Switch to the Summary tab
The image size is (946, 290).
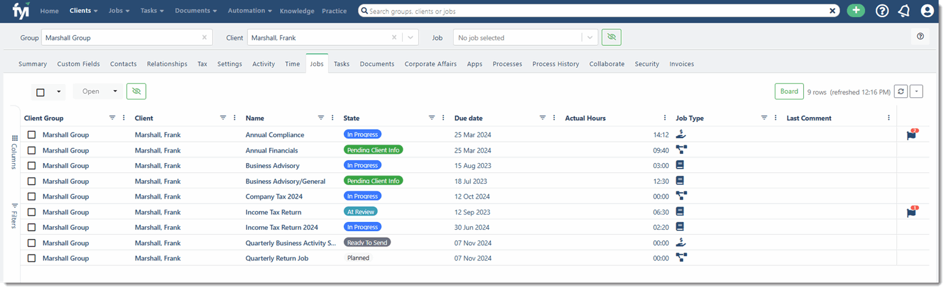pos(32,64)
